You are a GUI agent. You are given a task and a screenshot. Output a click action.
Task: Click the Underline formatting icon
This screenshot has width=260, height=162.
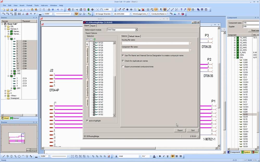[x=167, y=156]
